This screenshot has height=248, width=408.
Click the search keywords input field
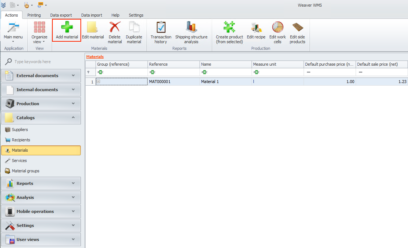[46, 62]
